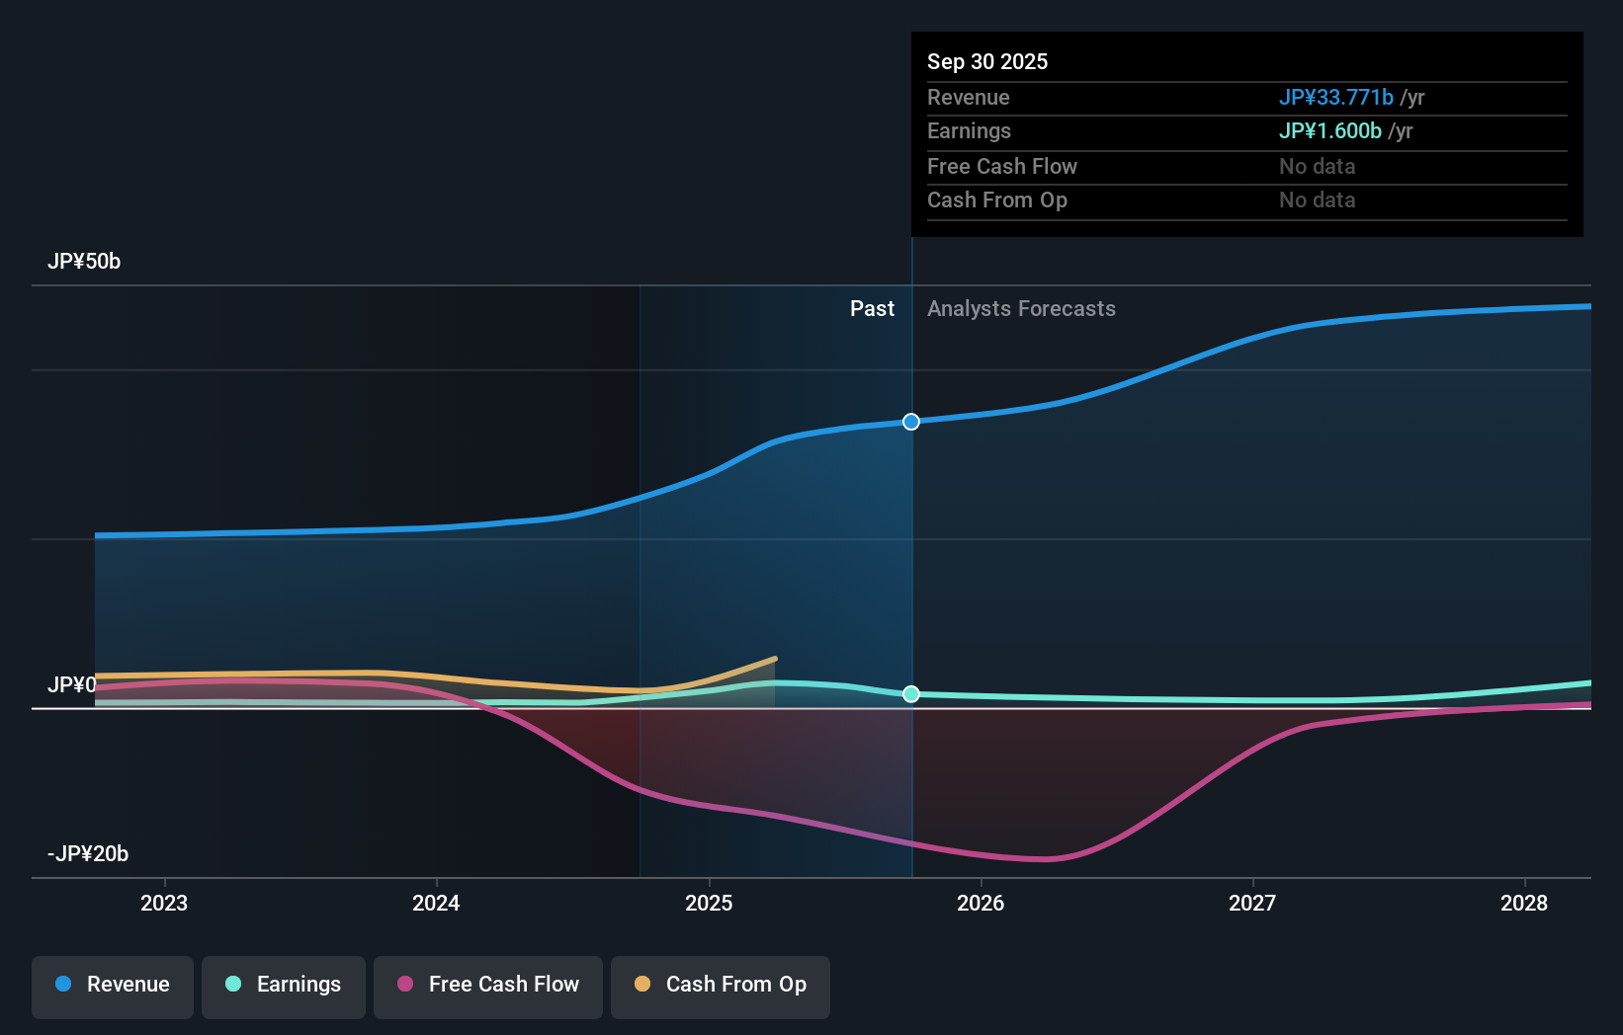This screenshot has height=1035, width=1623.
Task: Expand the Analysts Forecasts section
Action: (1021, 308)
